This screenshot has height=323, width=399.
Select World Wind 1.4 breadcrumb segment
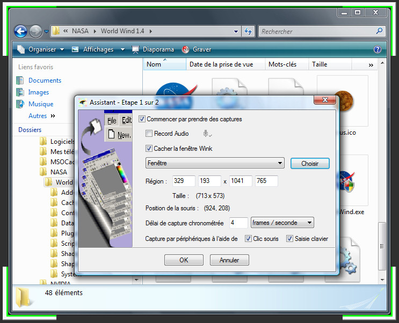[x=122, y=31]
